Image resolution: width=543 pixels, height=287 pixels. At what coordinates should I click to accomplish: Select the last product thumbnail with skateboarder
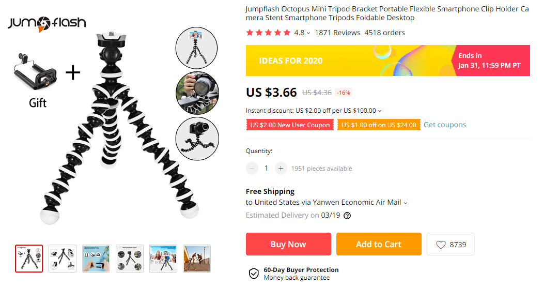pyautogui.click(x=197, y=259)
